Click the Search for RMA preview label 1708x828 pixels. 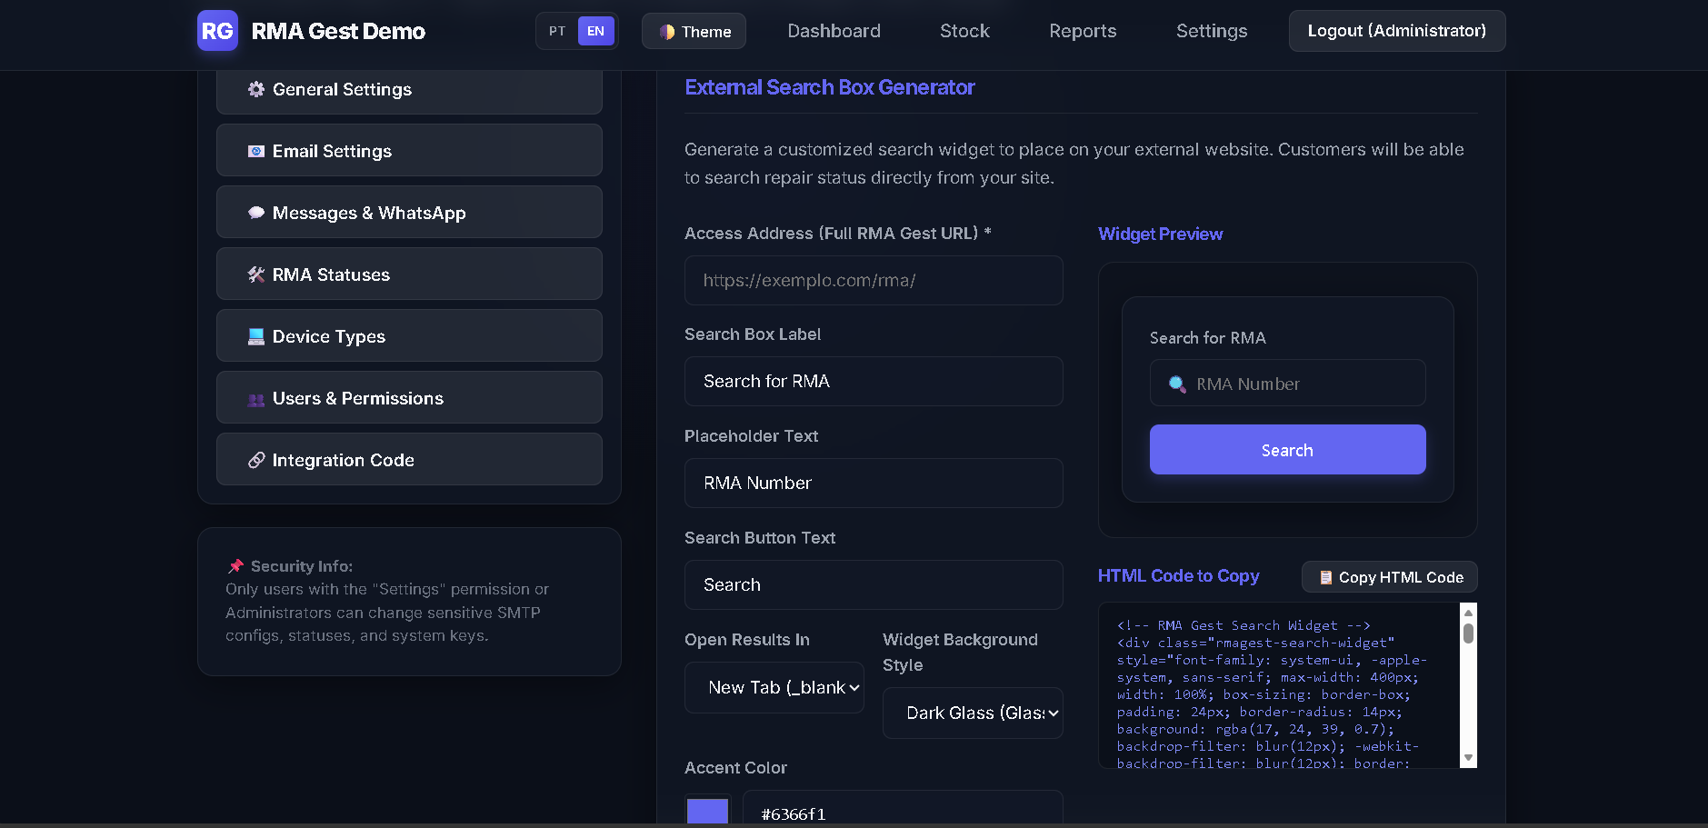pyautogui.click(x=1207, y=338)
